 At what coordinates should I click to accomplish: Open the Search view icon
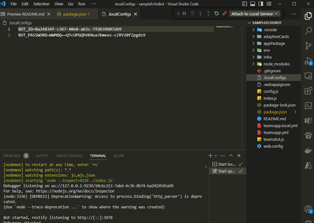click(308, 31)
